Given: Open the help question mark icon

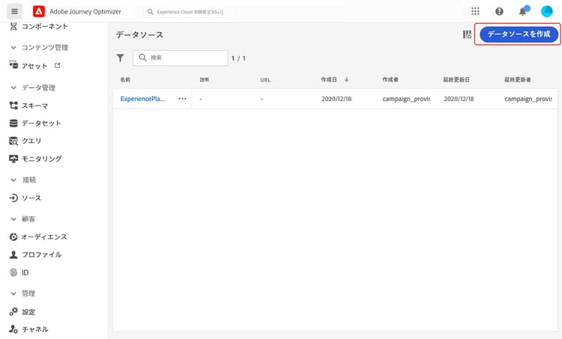Looking at the screenshot, I should click(499, 11).
